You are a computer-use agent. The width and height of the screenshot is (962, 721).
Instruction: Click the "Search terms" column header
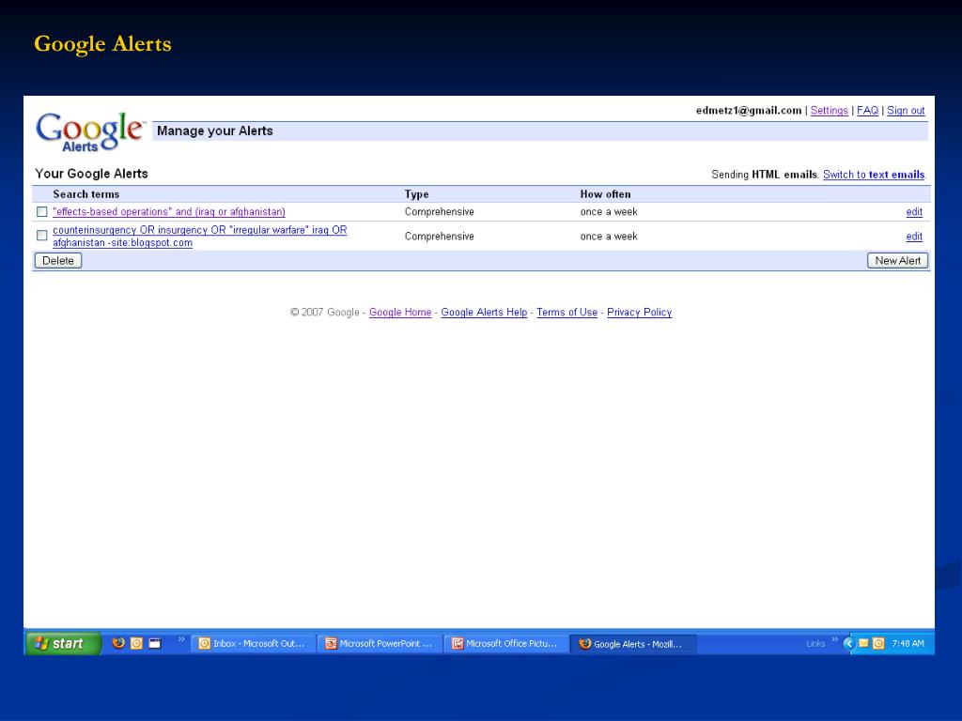pos(85,193)
